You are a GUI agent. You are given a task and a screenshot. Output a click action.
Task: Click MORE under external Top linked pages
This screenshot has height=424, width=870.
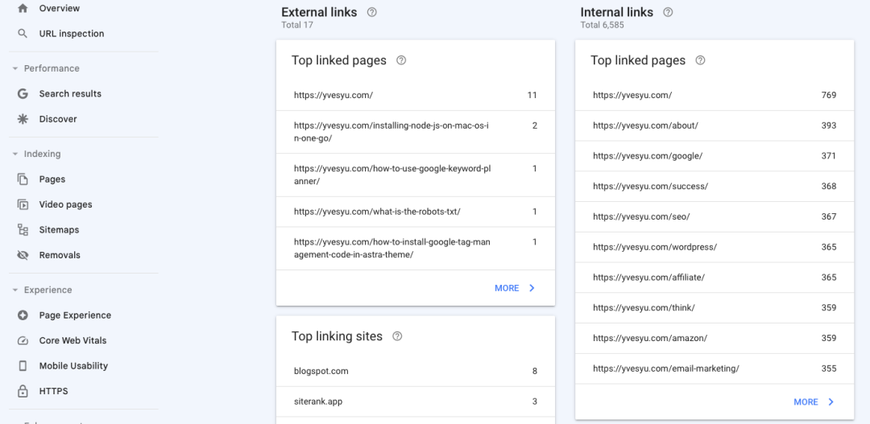click(x=515, y=288)
